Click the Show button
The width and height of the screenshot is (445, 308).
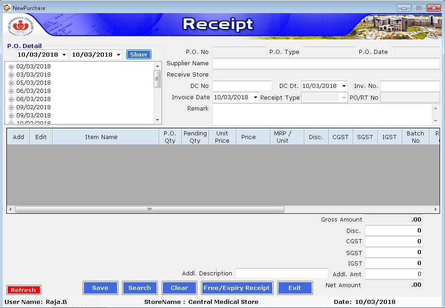tap(138, 54)
